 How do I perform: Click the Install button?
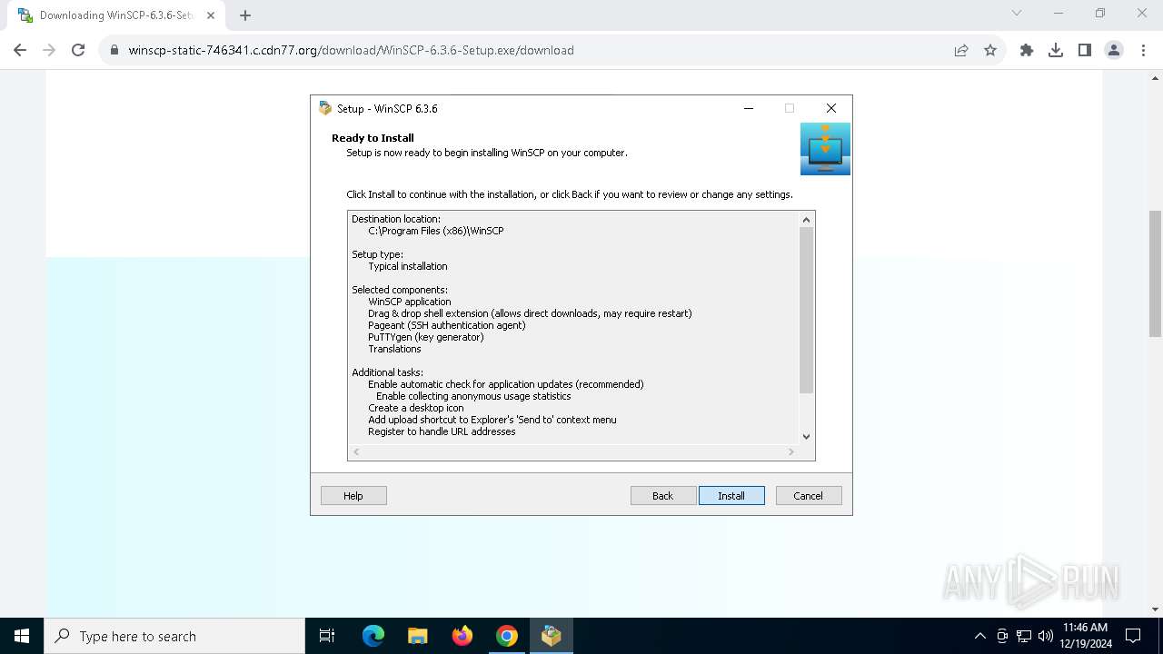coord(731,496)
